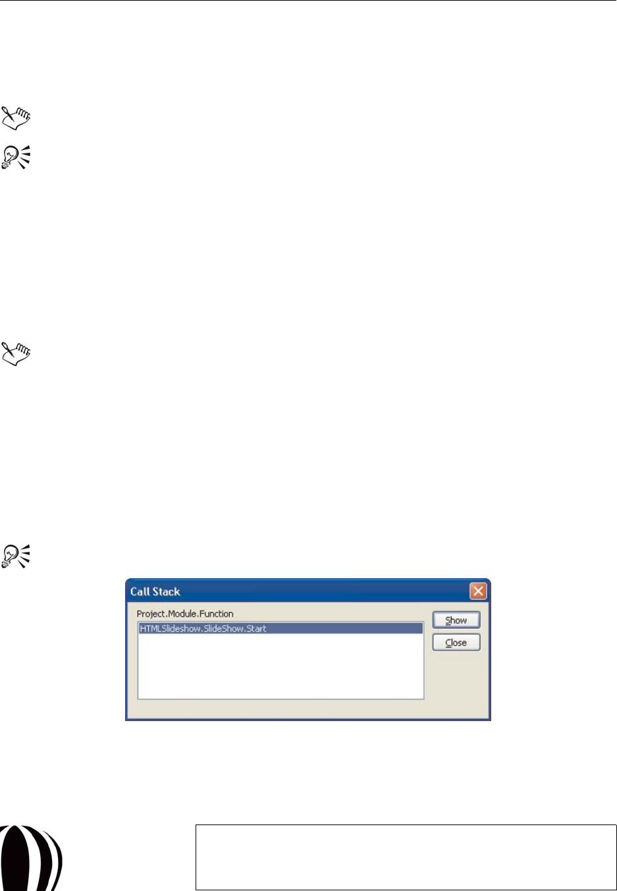Click the Close button below Show
This screenshot has width=617, height=891.
point(456,643)
